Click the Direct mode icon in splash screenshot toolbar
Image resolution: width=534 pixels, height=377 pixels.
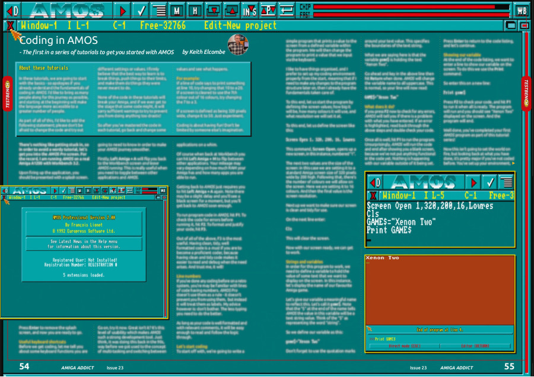(5, 190)
